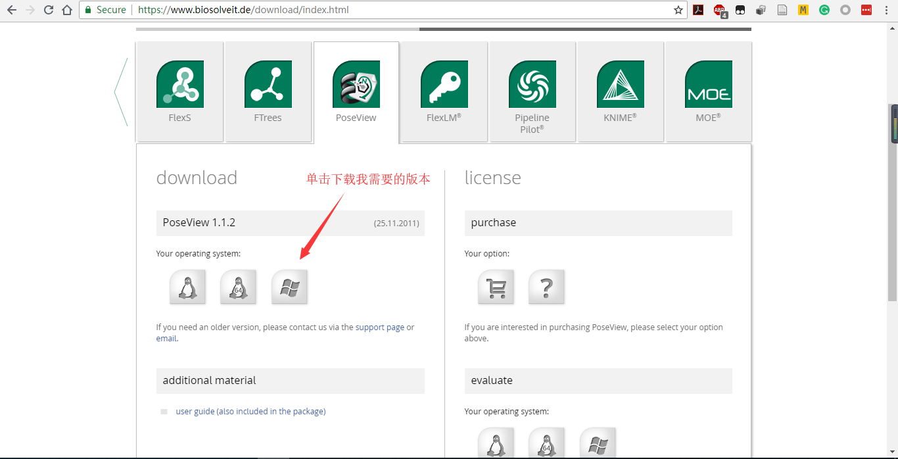The image size is (898, 459).
Task: Click the PoseView 1.1.2 header
Action: (x=290, y=223)
